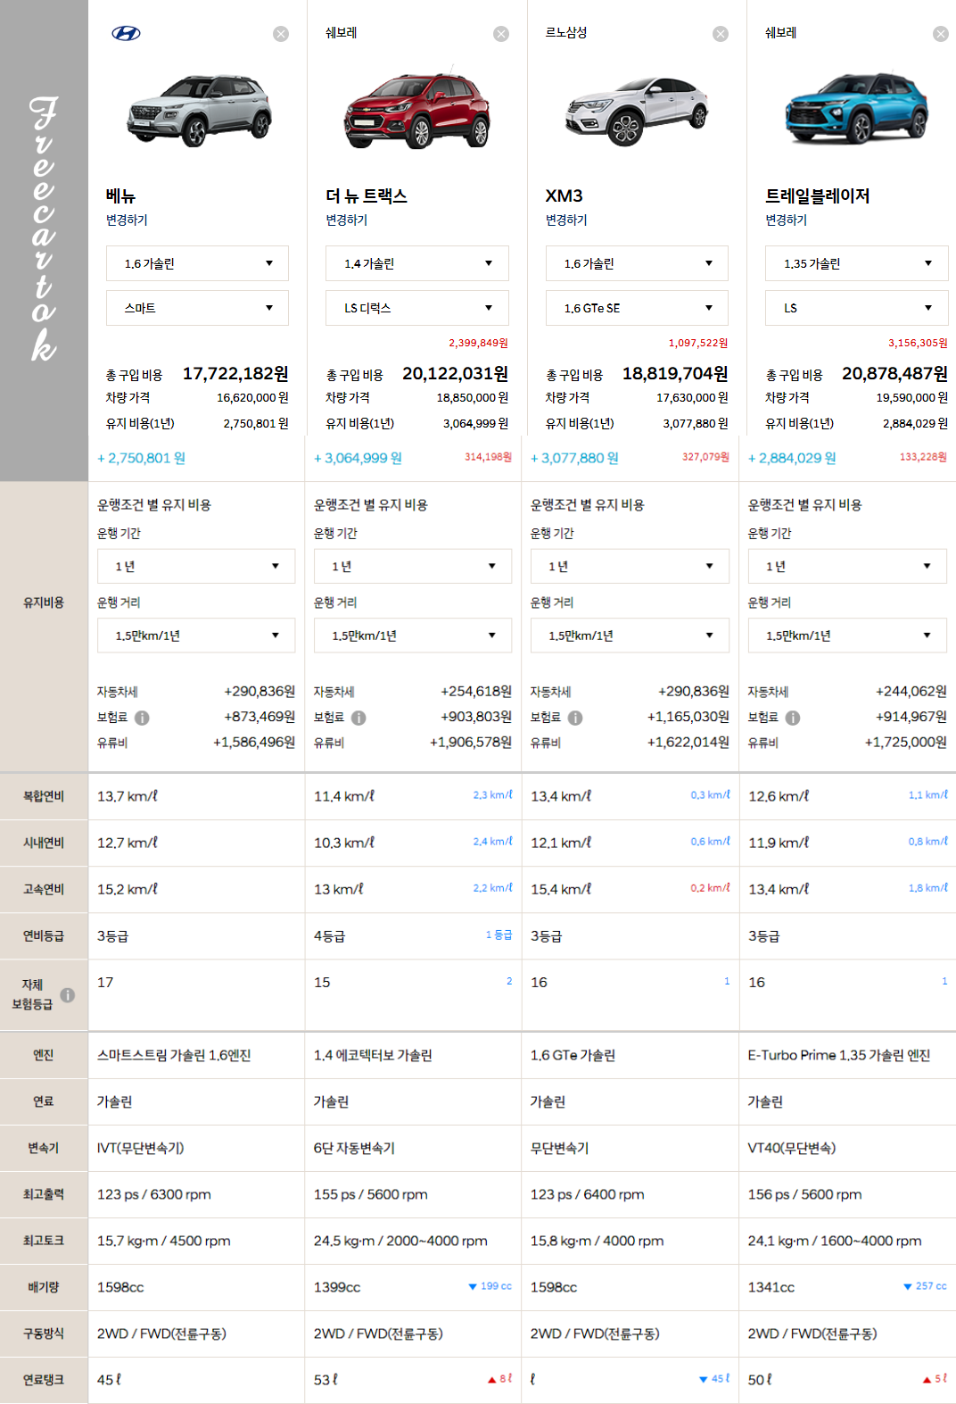Click the 유지비용 row label
Screen dimensions: 956x1404
coord(44,602)
